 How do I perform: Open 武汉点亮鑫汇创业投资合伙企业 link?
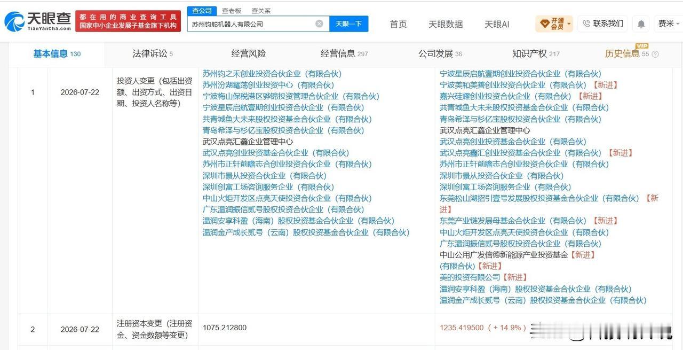pyautogui.click(x=520, y=153)
